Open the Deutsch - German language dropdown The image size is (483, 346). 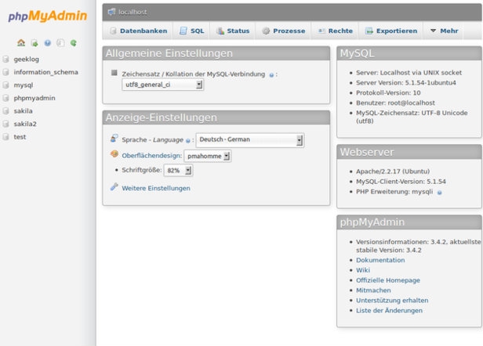(250, 139)
